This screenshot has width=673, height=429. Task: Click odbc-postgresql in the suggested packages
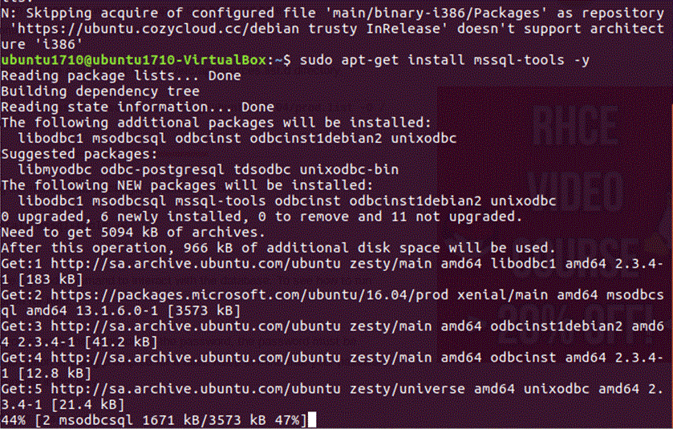tap(162, 170)
